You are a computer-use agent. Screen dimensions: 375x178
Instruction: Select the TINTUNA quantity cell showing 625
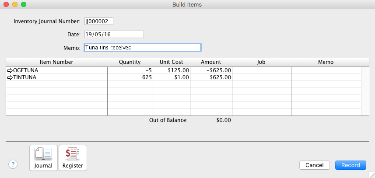click(130, 77)
